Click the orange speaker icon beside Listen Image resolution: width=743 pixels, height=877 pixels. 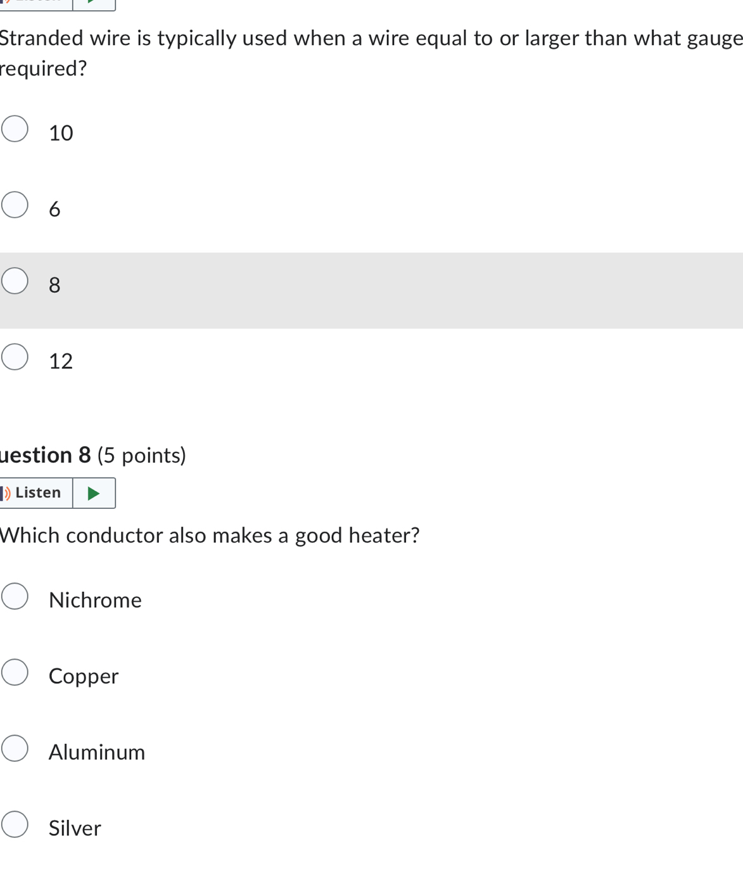point(6,493)
